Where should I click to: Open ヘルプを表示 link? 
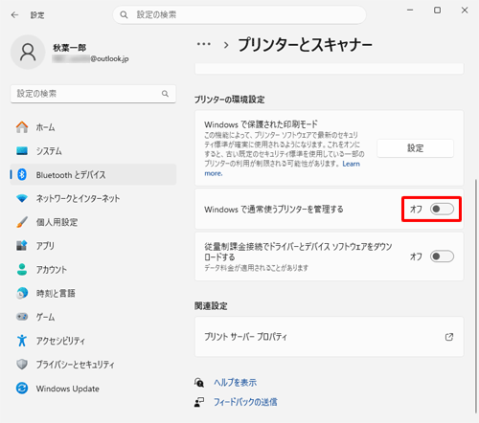pos(236,382)
